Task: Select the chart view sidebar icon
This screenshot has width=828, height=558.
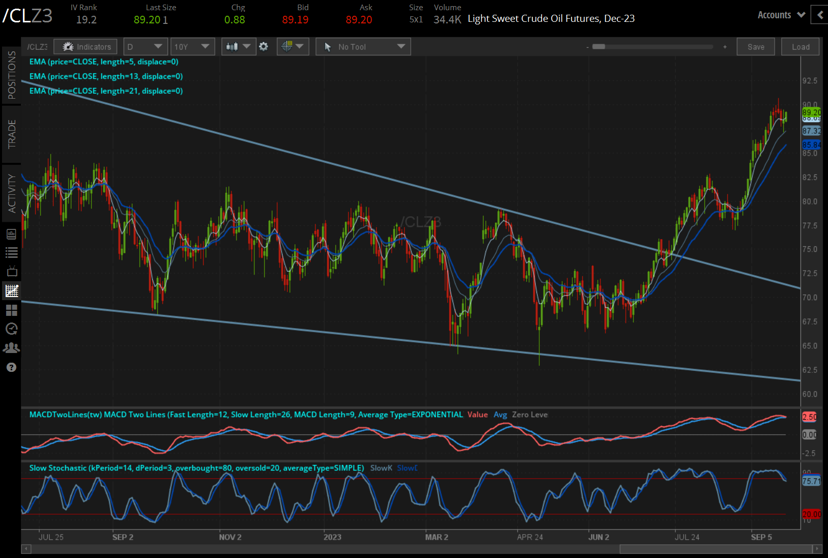Action: click(11, 291)
